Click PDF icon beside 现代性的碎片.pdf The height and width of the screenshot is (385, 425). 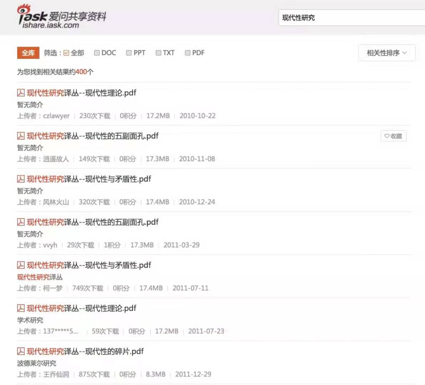(x=21, y=351)
